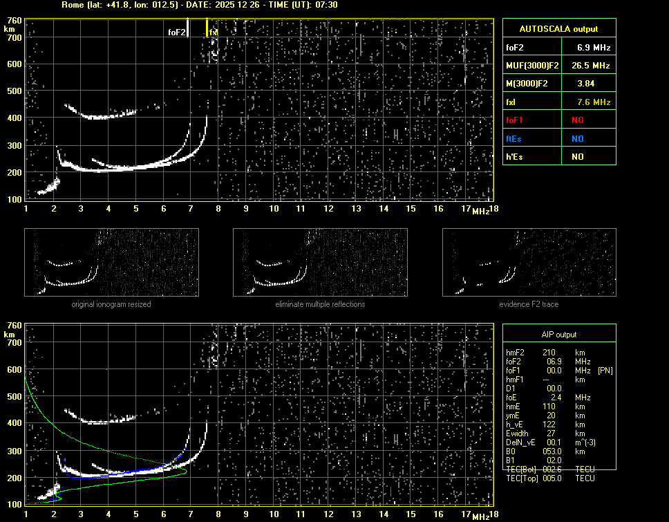
Task: Click the foF2 6.9 MHz value cell
Action: click(x=593, y=48)
